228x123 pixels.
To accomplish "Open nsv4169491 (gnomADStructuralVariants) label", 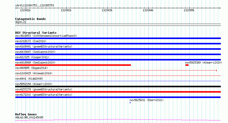I will point(44,46).
